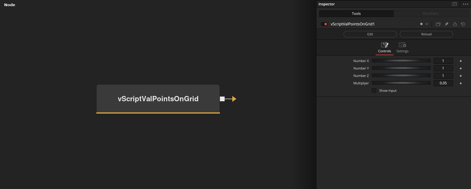Click the node's white output square
This screenshot has height=189, width=471.
pos(222,99)
